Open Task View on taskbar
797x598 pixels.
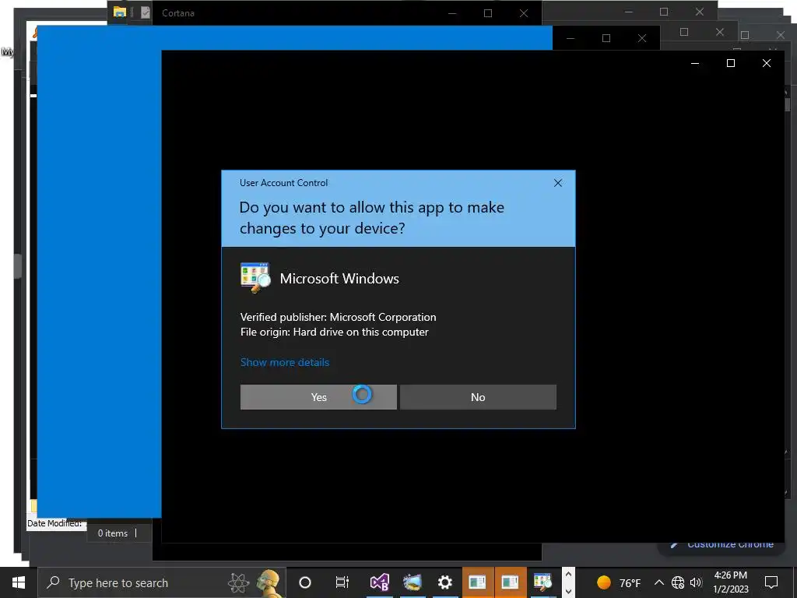point(342,582)
